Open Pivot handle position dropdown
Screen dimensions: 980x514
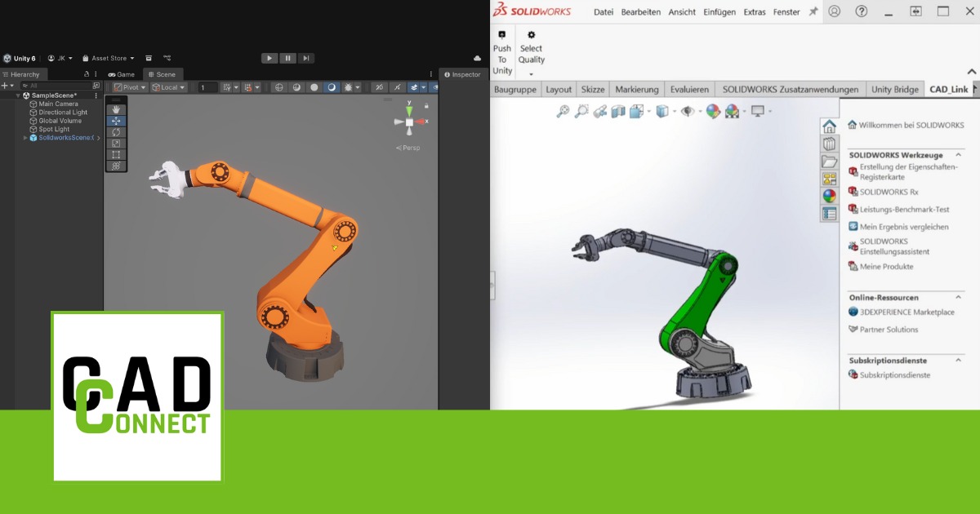pos(130,87)
